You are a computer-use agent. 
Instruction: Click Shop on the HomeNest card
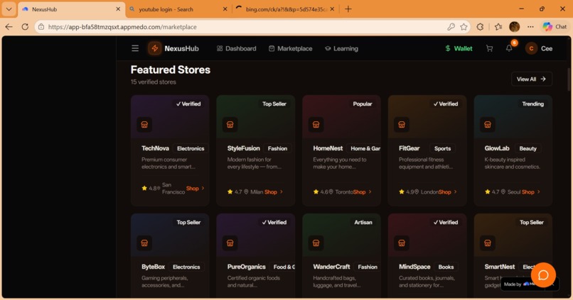pyautogui.click(x=362, y=192)
